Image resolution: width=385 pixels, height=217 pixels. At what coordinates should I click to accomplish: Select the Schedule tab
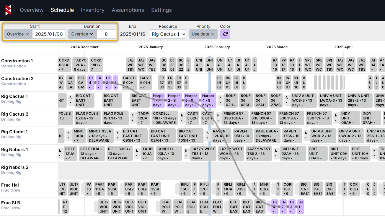click(x=62, y=10)
